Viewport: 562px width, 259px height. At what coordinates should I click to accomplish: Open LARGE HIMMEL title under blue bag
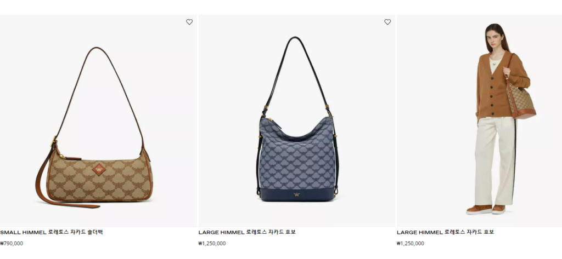tap(247, 232)
